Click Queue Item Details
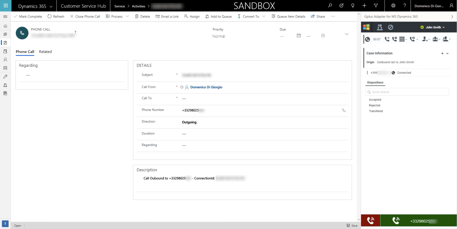Screen dimensions: 457x229 coord(288,16)
